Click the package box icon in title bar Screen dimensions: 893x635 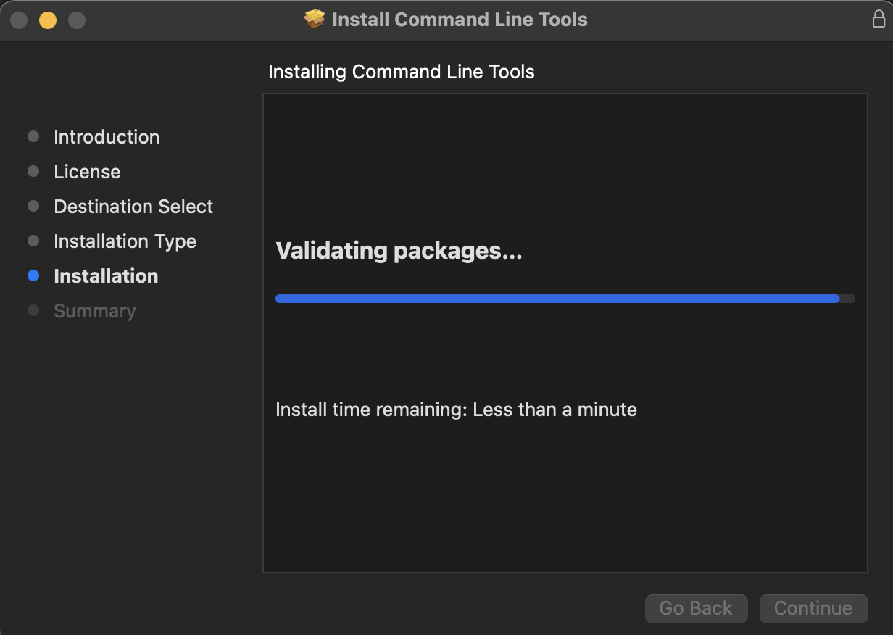[x=315, y=20]
